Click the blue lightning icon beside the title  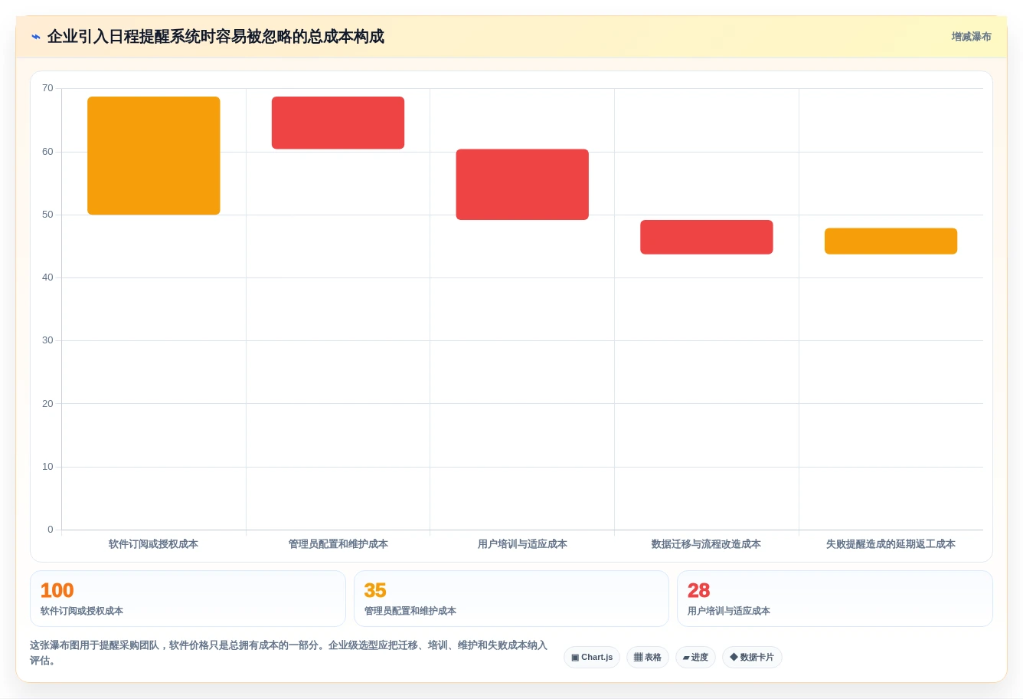point(35,37)
